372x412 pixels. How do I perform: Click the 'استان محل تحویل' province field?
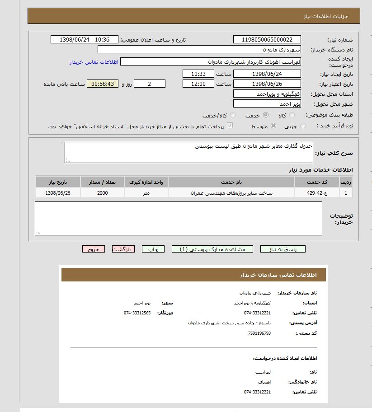[x=267, y=94]
